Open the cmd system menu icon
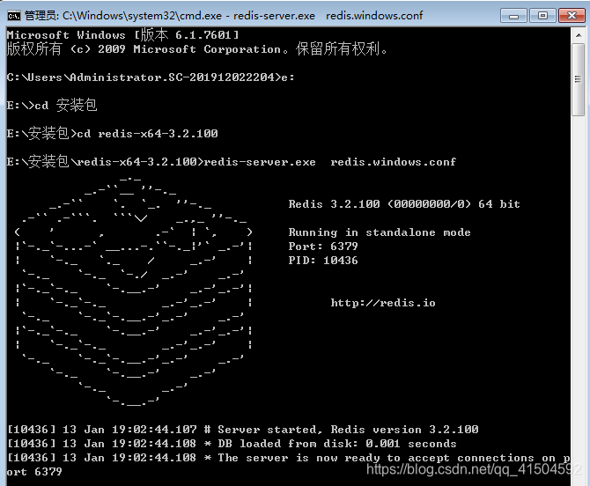Viewport: 590px width, 486px height. pos(14,16)
